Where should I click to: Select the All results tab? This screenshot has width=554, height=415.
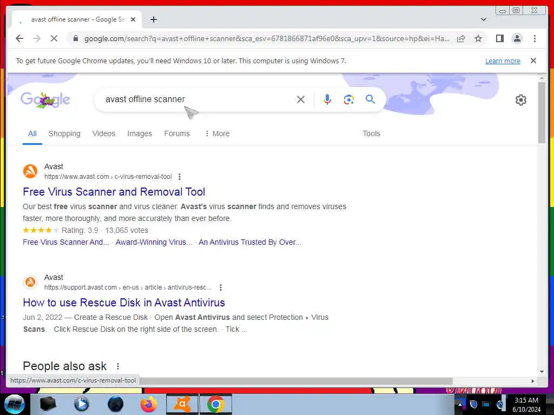(32, 134)
